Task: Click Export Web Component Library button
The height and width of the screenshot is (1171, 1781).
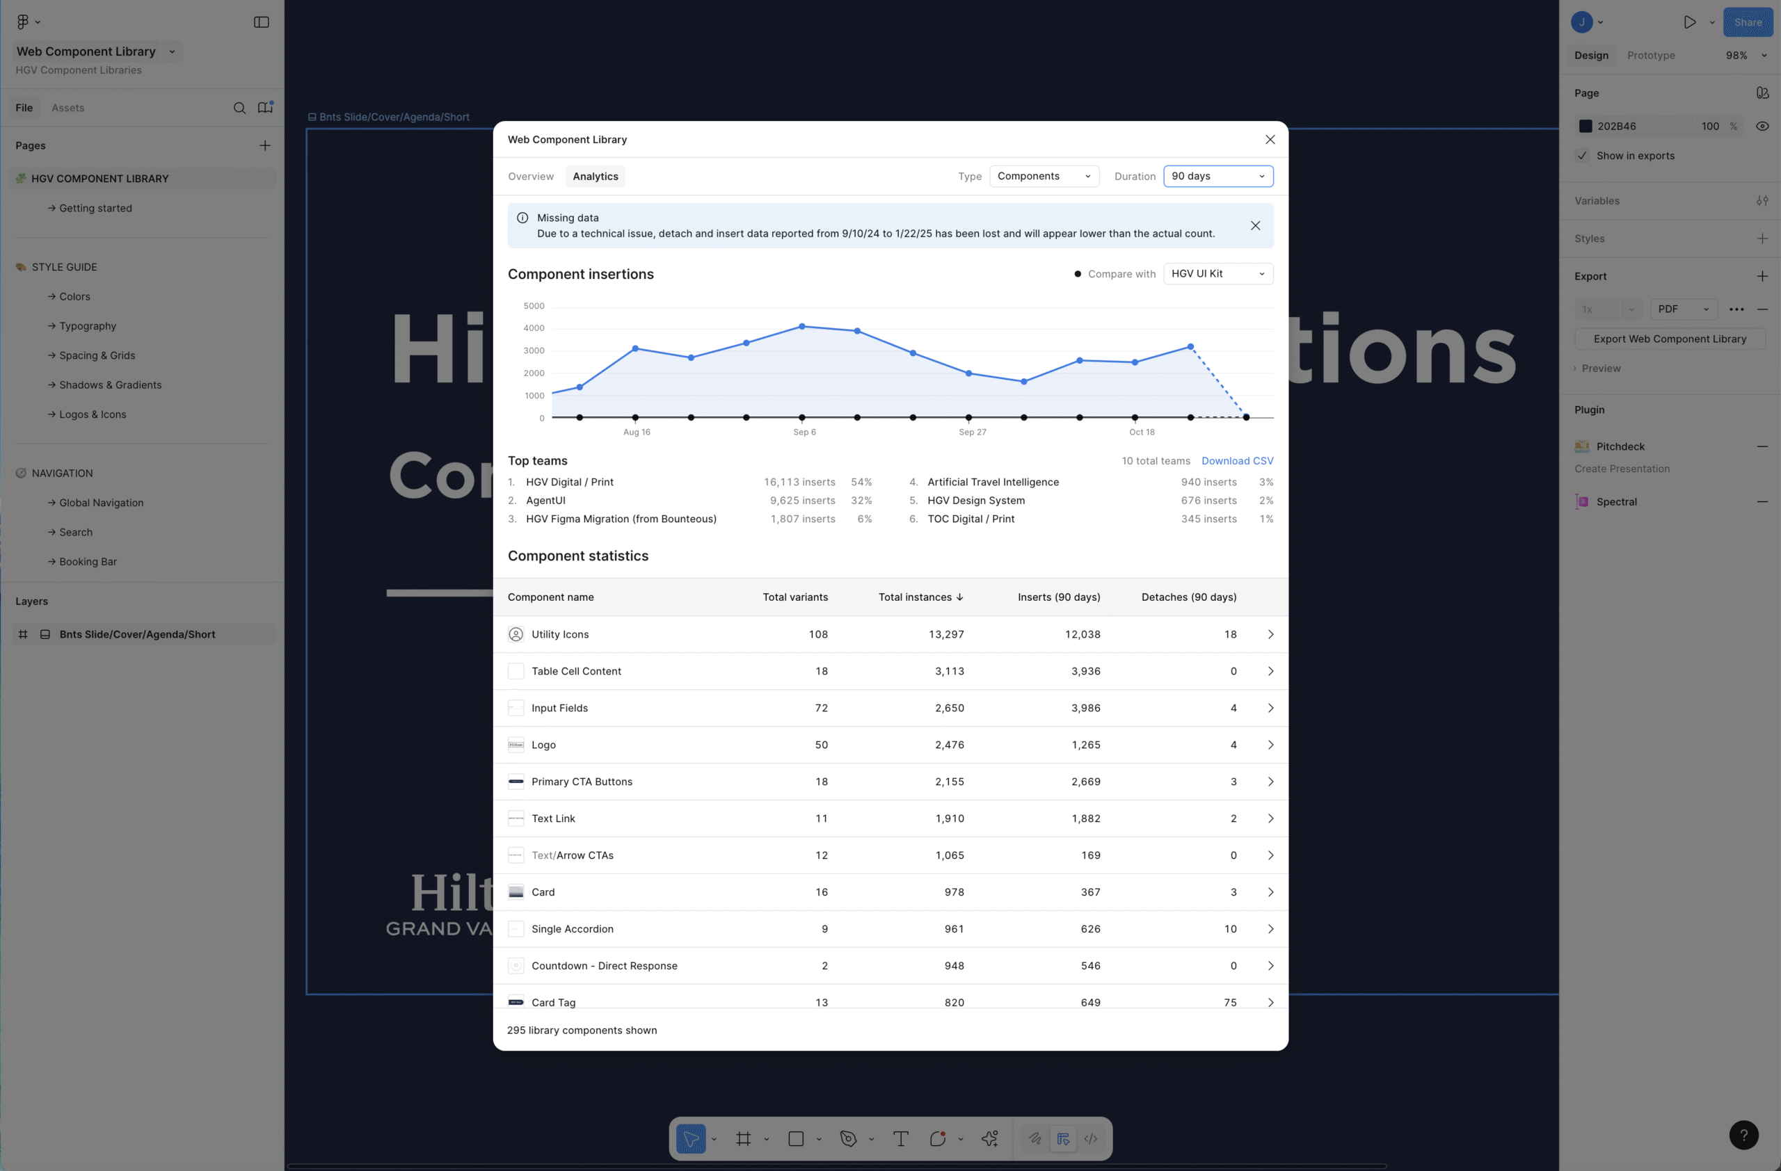Action: click(x=1670, y=339)
